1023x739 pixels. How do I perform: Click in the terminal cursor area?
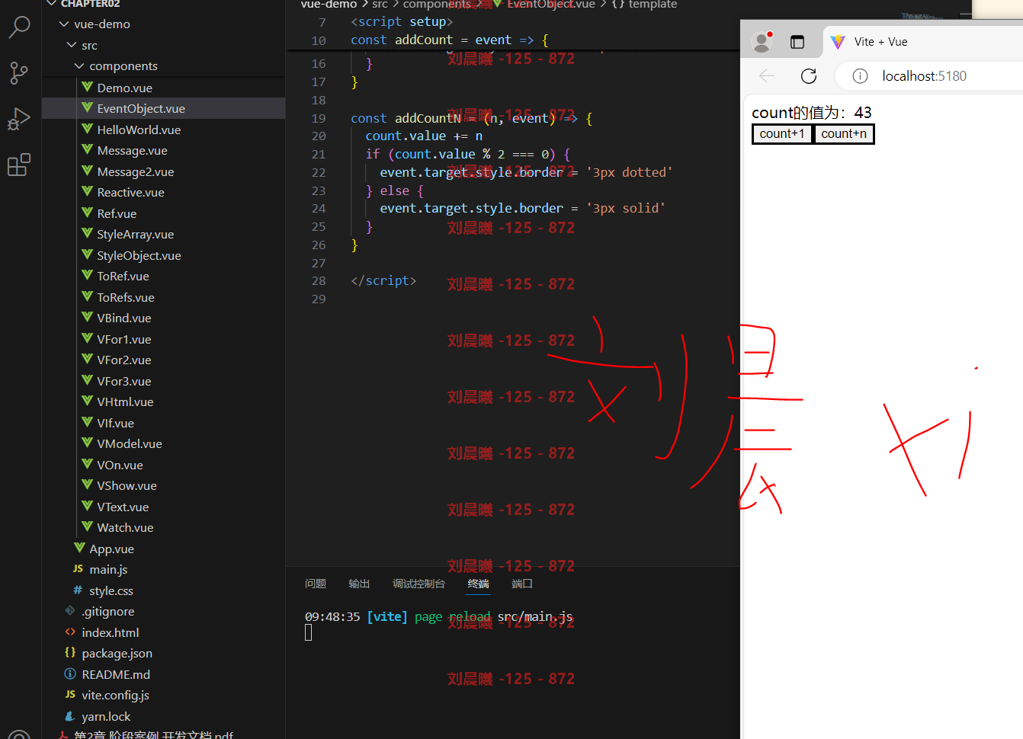click(308, 633)
